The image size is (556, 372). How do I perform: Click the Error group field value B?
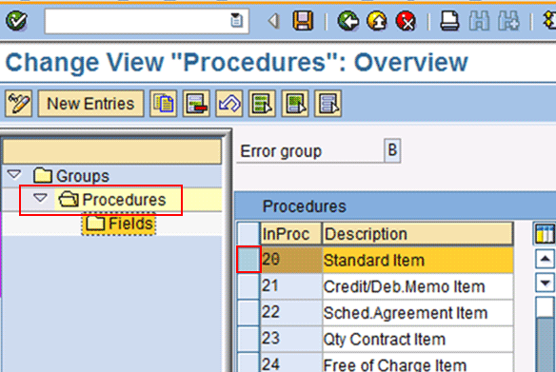pyautogui.click(x=392, y=150)
